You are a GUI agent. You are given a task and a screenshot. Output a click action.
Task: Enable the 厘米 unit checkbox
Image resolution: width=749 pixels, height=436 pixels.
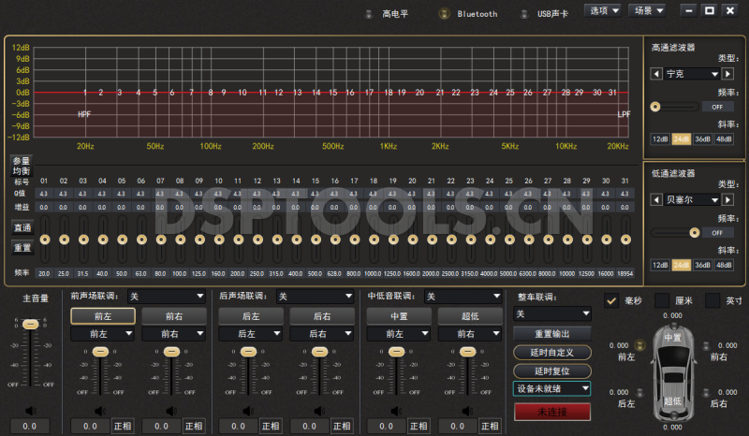click(663, 300)
